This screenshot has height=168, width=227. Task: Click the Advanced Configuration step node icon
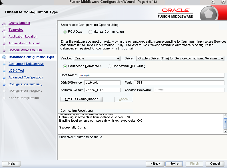coord(4,78)
